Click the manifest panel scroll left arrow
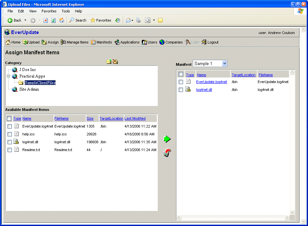 click(179, 217)
